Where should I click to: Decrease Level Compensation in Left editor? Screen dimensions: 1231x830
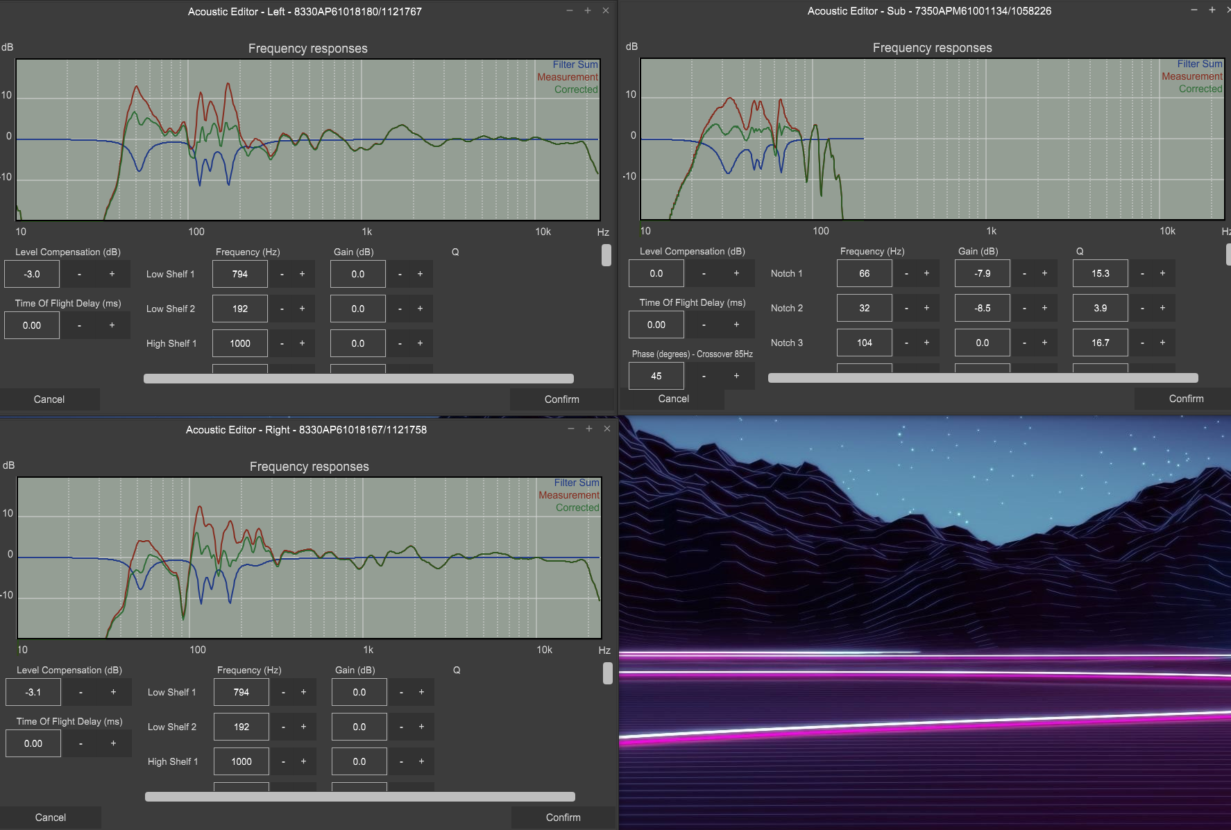[79, 274]
